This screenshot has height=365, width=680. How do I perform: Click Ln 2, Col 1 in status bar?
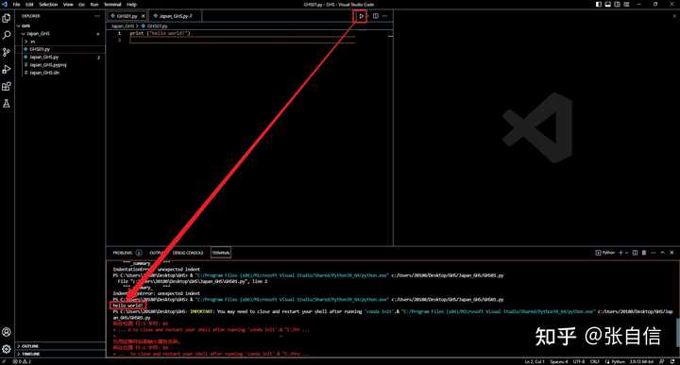coord(535,361)
